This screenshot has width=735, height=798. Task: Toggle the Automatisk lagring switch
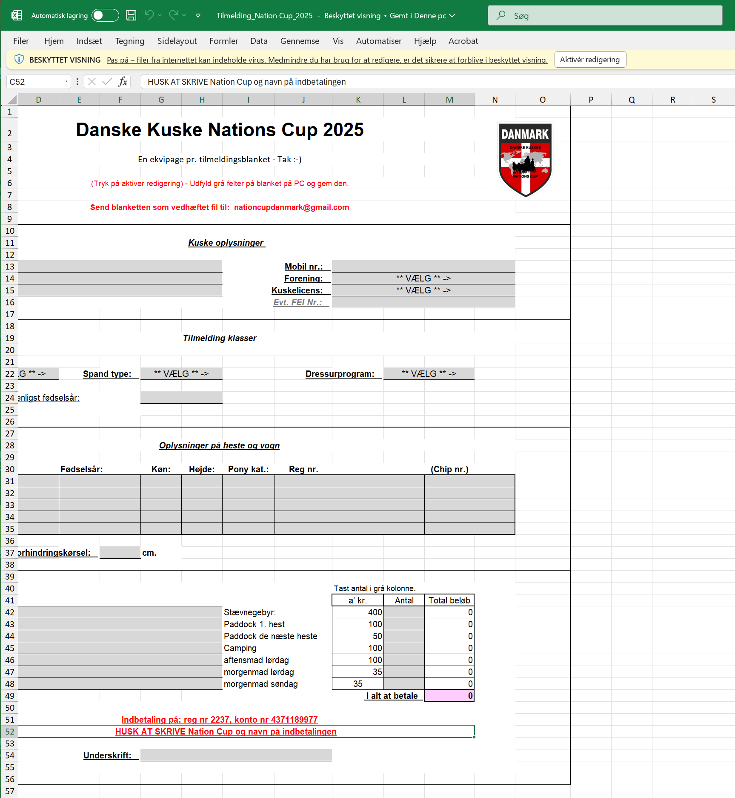pos(105,16)
